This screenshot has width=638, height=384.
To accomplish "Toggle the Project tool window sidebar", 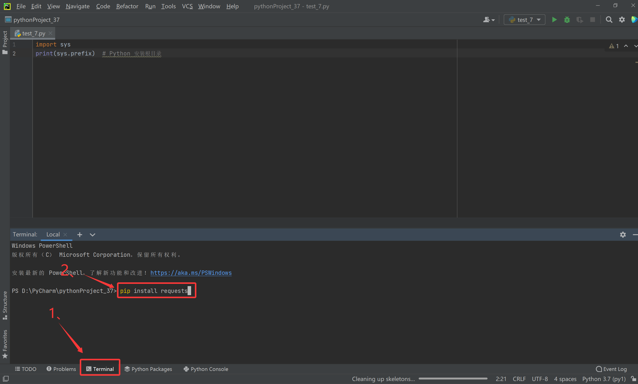I will 5,42.
